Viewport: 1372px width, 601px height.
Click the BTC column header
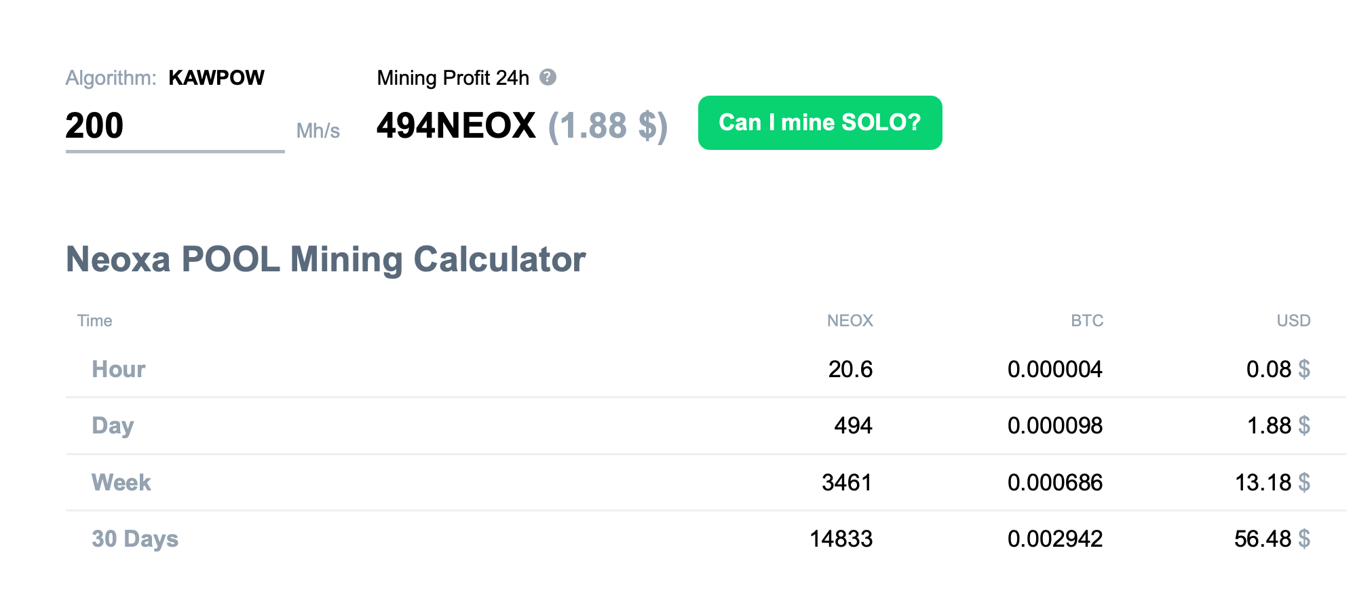[1087, 321]
